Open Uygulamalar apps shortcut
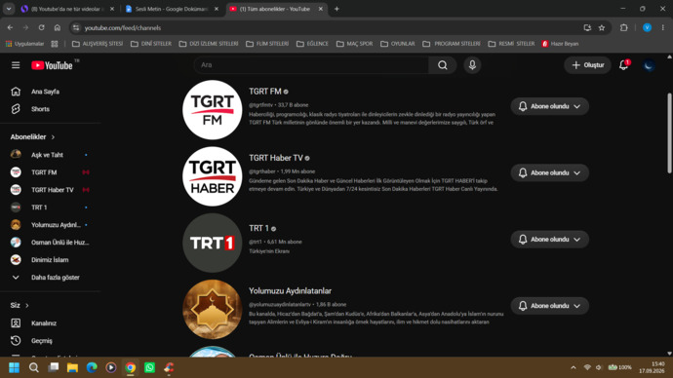The width and height of the screenshot is (673, 378). pos(25,44)
